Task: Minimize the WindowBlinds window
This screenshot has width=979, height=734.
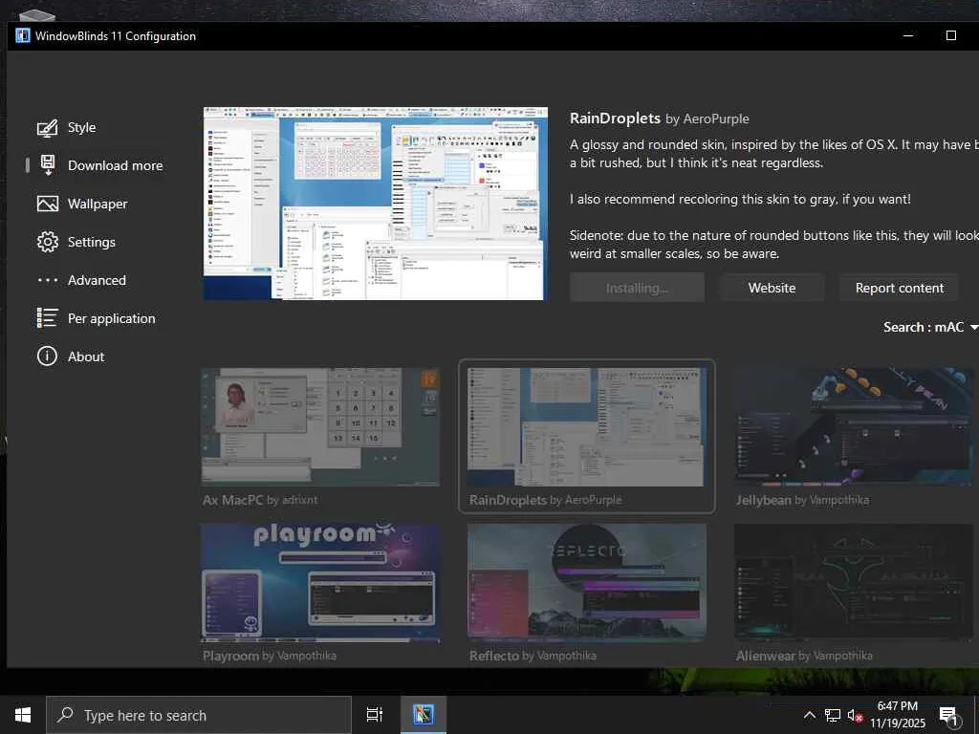Action: pyautogui.click(x=908, y=35)
